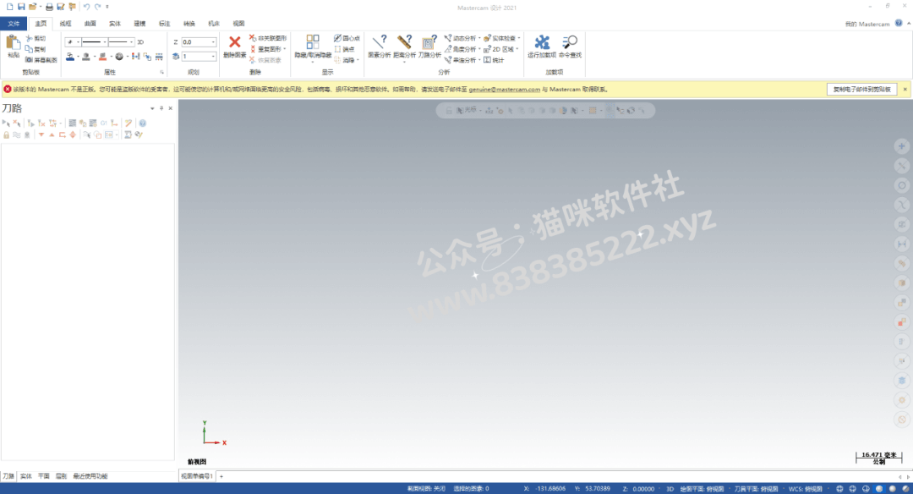Click the Print icon in quick access toolbar
The image size is (913, 494).
[x=49, y=7]
